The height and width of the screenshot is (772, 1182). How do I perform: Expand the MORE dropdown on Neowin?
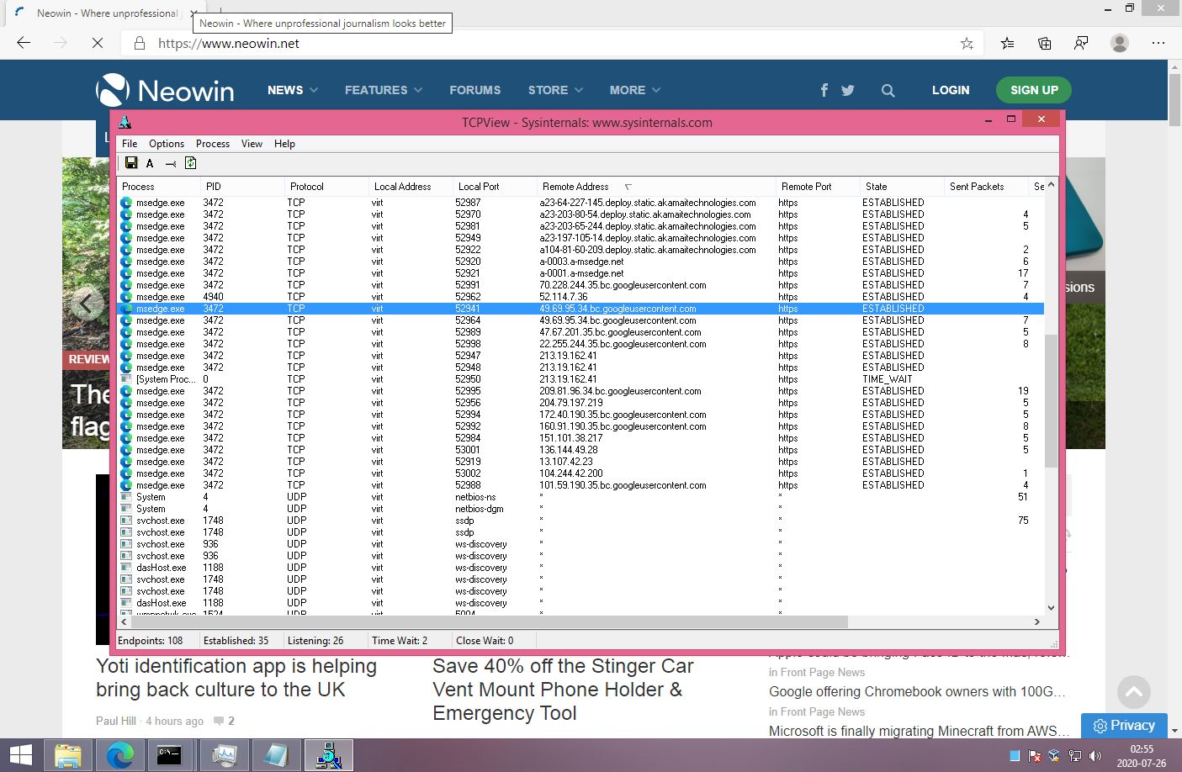(635, 90)
